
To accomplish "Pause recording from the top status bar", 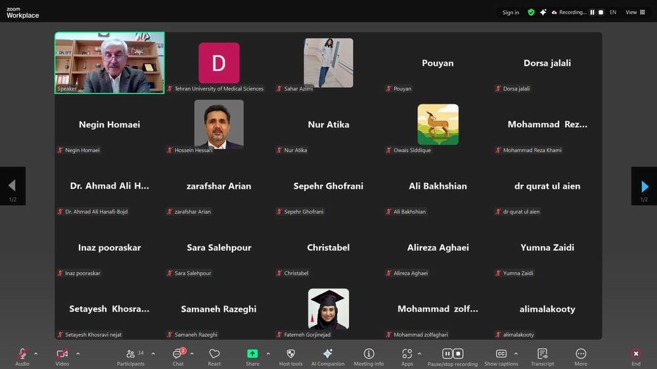I will (592, 12).
